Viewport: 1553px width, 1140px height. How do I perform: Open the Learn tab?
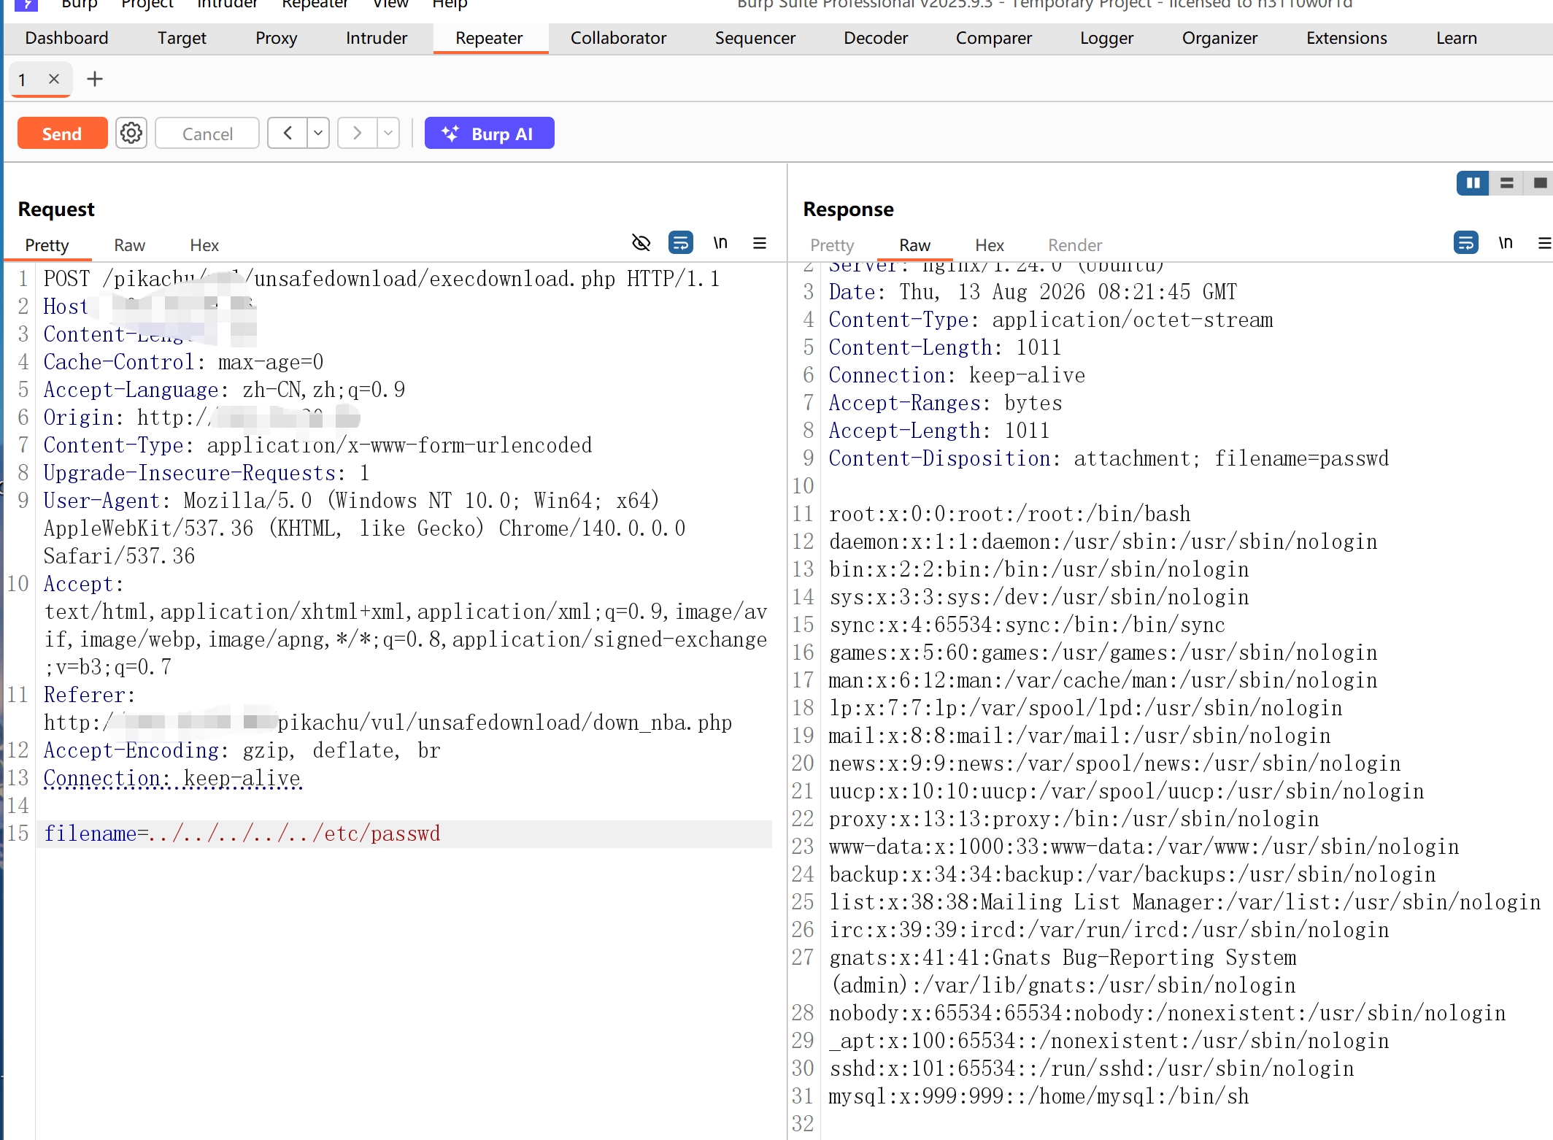[1456, 38]
